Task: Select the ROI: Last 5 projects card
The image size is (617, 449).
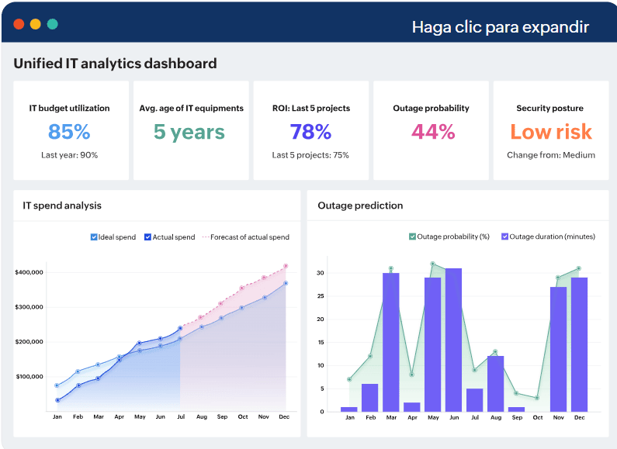Action: [x=311, y=130]
